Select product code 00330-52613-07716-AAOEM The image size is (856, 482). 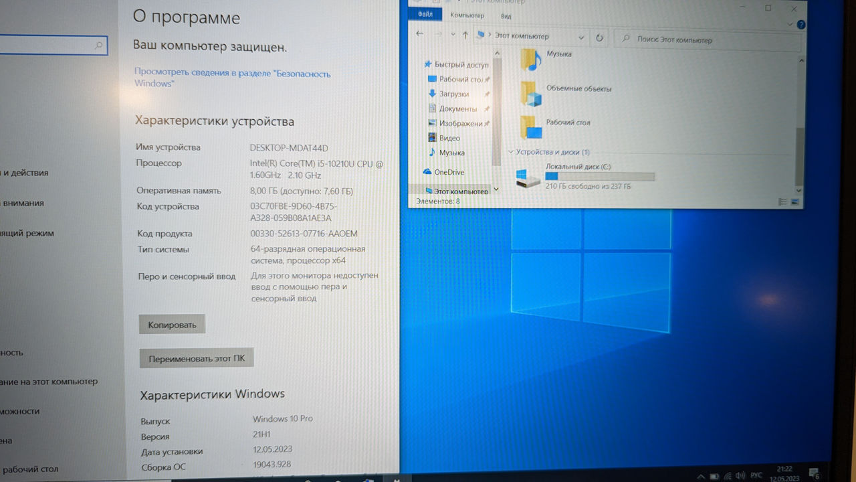304,234
